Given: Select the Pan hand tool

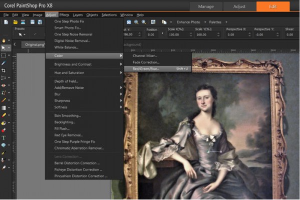Looking at the screenshot, I should 4,41.
